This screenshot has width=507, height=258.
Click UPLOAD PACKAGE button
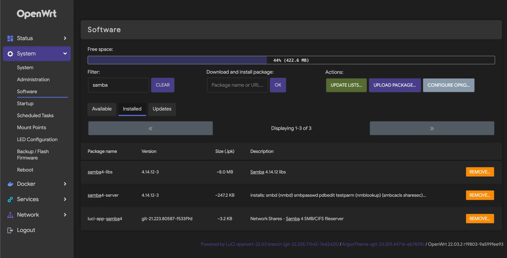[x=395, y=85]
